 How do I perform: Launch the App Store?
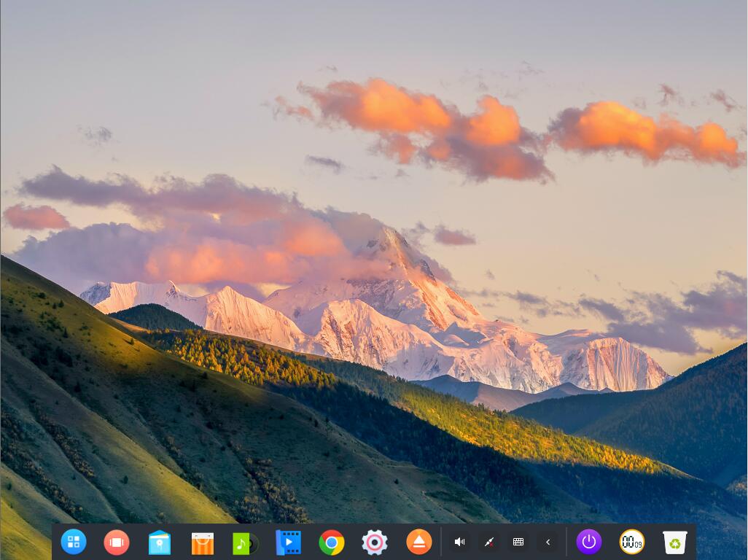click(x=203, y=542)
